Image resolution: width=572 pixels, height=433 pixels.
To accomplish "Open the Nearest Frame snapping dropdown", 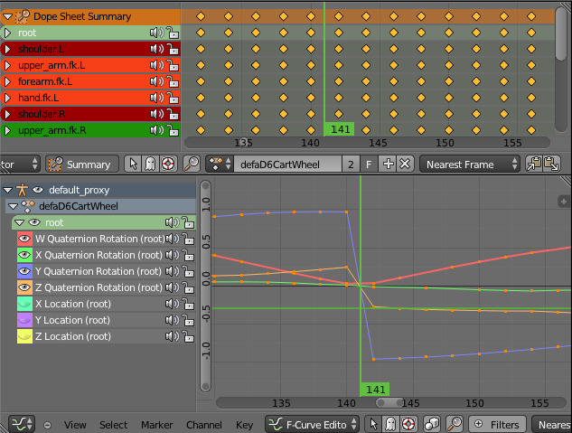I will tap(472, 165).
